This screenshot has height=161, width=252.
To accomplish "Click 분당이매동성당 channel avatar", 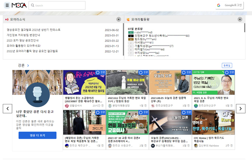I will pyautogui.click(x=110, y=106).
